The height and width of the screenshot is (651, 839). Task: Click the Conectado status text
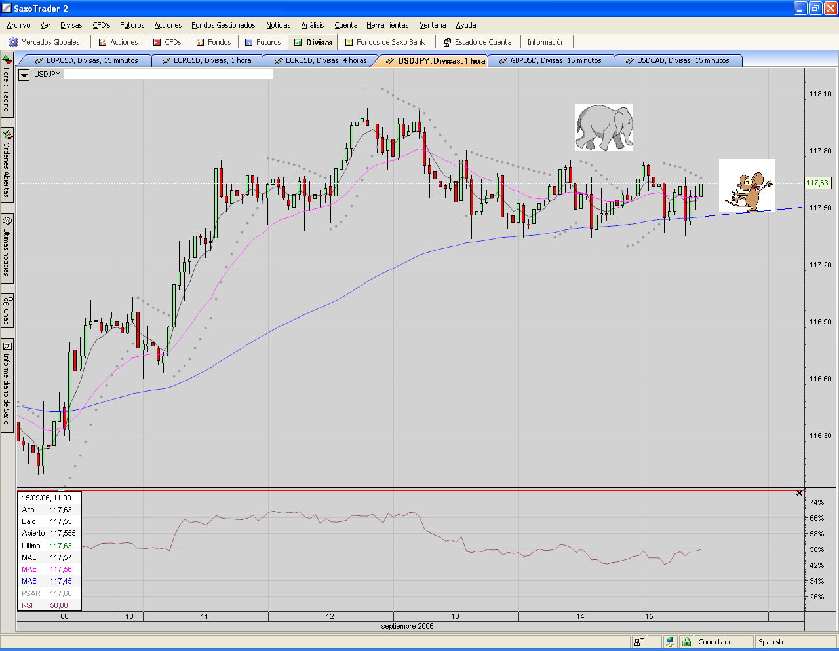coord(715,642)
